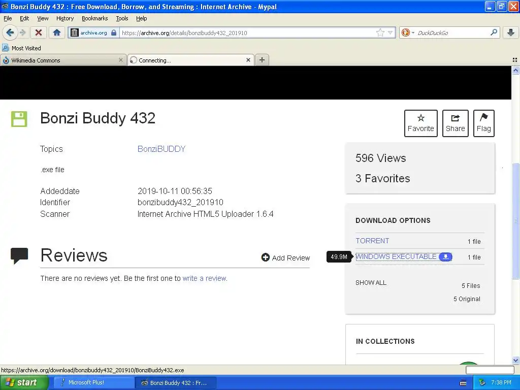Open the DuckDuckGo search engine selector
Image resolution: width=520 pixels, height=390 pixels.
tap(408, 32)
